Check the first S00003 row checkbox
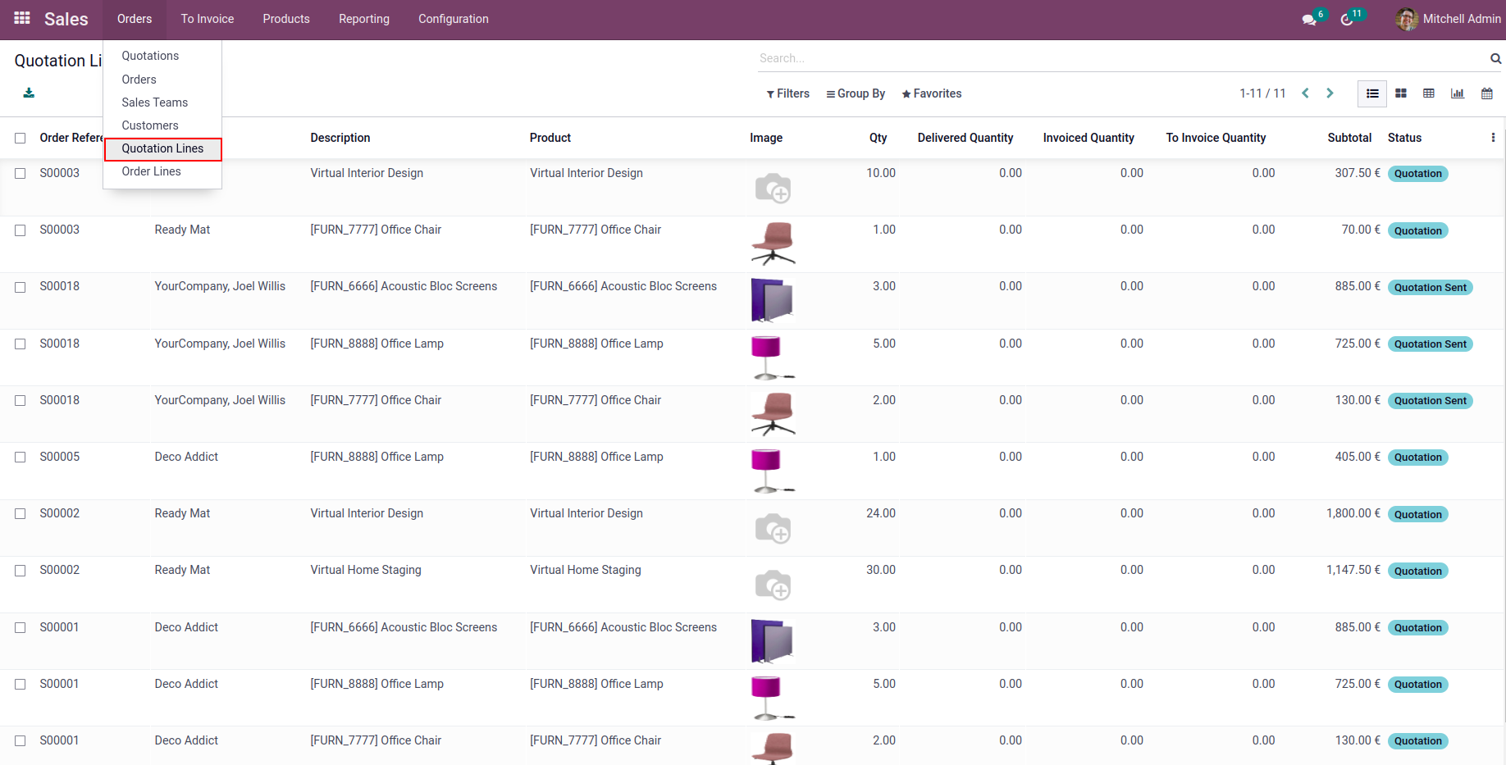The image size is (1506, 765). [21, 173]
